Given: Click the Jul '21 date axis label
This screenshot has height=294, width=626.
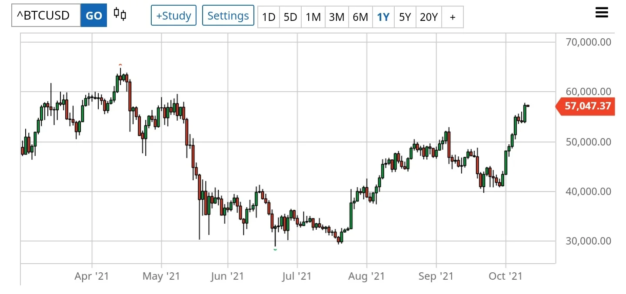Looking at the screenshot, I should click(x=297, y=276).
